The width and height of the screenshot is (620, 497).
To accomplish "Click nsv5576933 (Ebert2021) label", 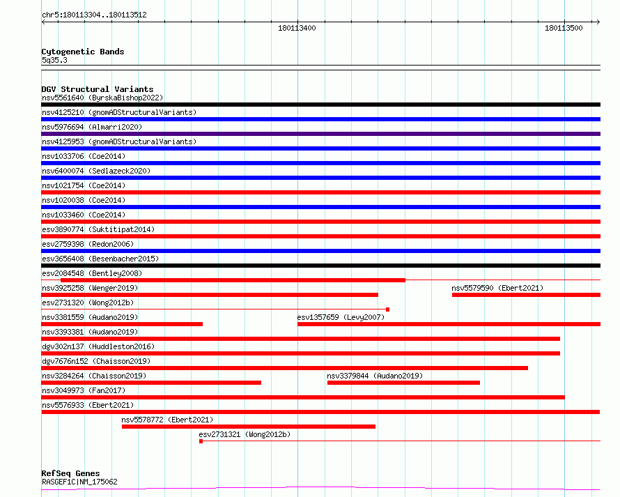I will pos(88,405).
